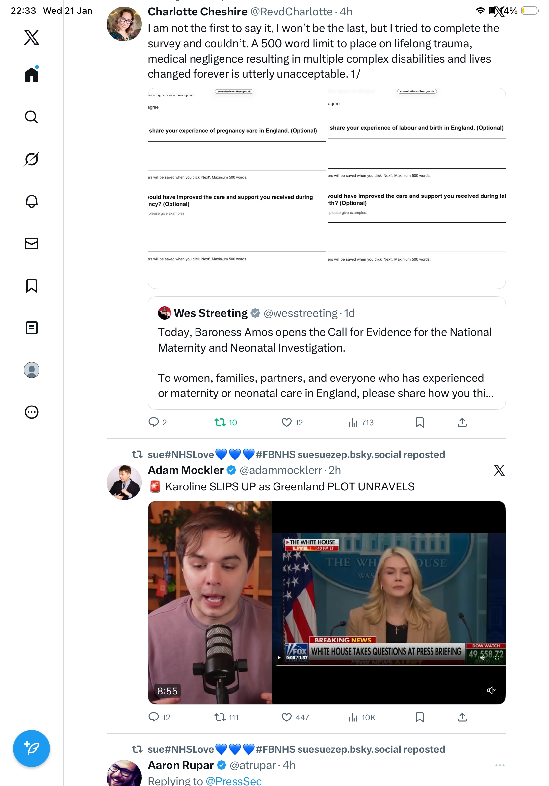
Task: Undo repost on Charlotte Cheshire's post
Action: pyautogui.click(x=225, y=422)
